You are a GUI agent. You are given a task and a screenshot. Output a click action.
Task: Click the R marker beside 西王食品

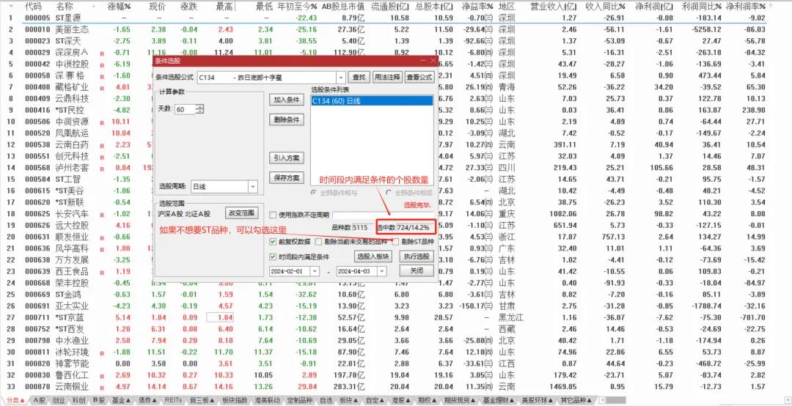click(102, 273)
